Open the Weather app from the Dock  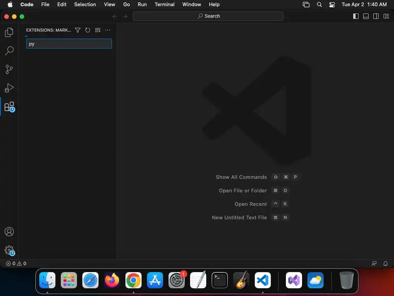point(316,280)
